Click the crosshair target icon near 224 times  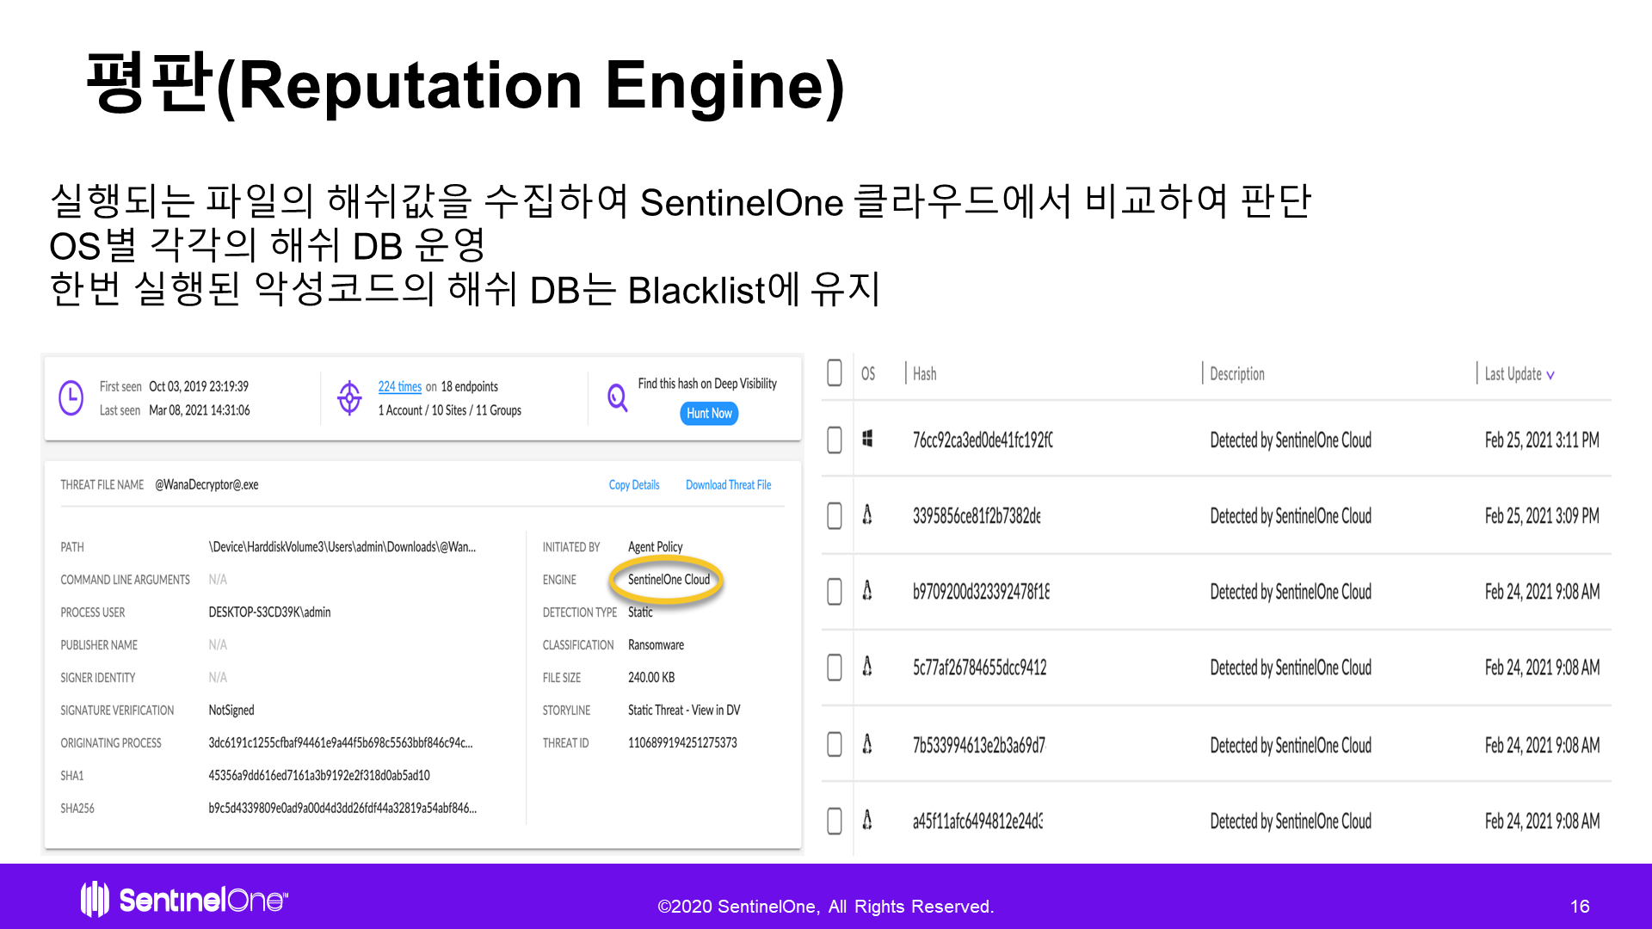point(349,398)
